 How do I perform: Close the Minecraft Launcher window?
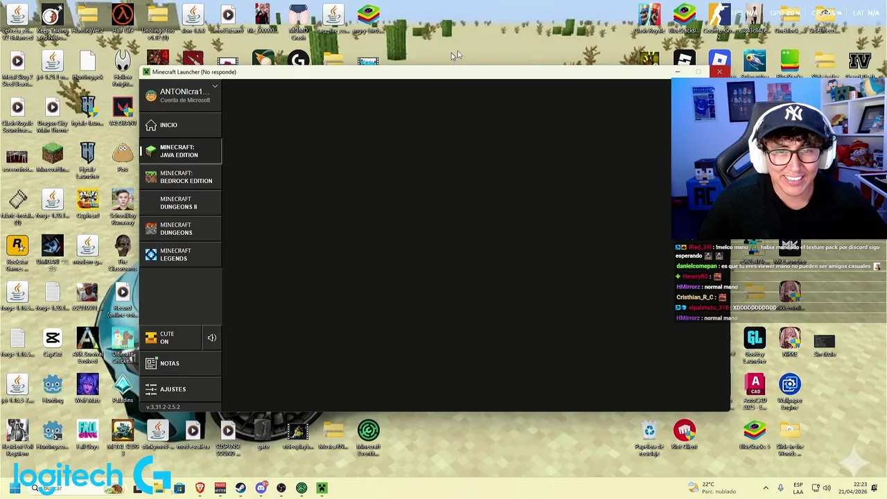pyautogui.click(x=719, y=72)
